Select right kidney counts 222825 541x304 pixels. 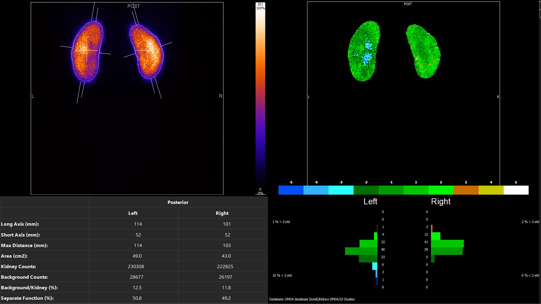[x=225, y=266]
